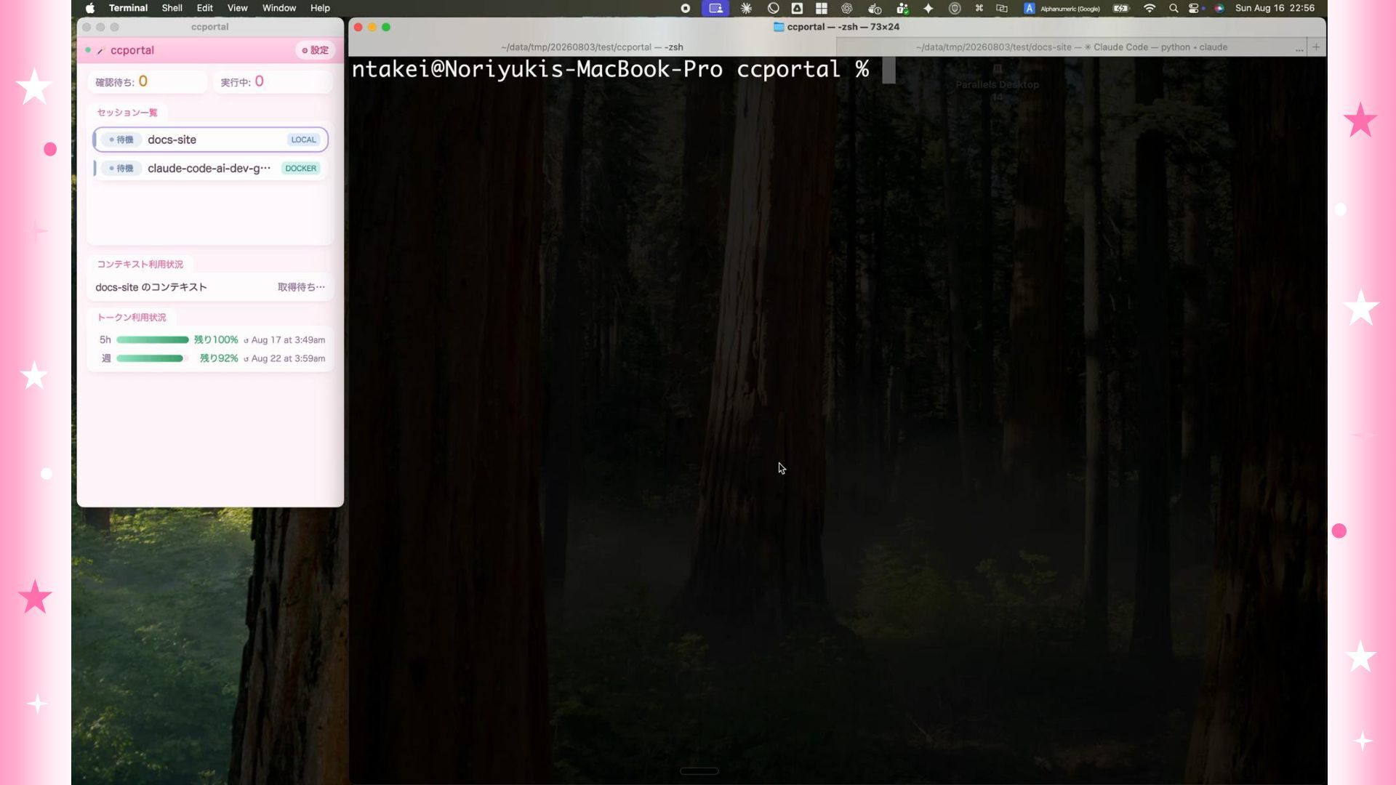Screen dimensions: 1396x785
Task: Open the Wi-Fi menu
Action: (x=1150, y=8)
